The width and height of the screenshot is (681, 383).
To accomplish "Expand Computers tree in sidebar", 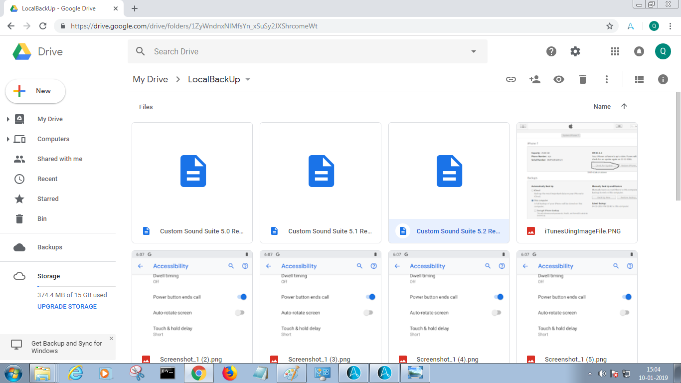I will 8,139.
